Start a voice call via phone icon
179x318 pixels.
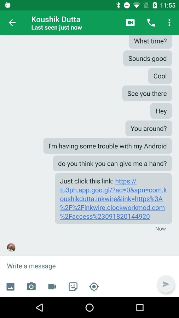point(151,23)
